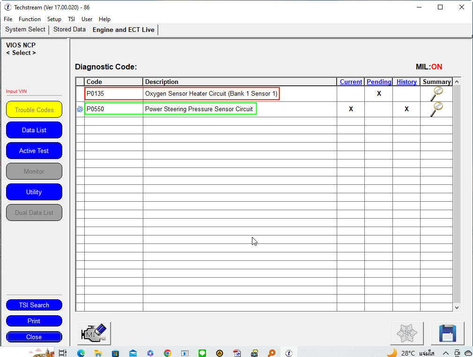Open Microsoft Store from taskbar
This screenshot has height=357, width=473.
115,353
